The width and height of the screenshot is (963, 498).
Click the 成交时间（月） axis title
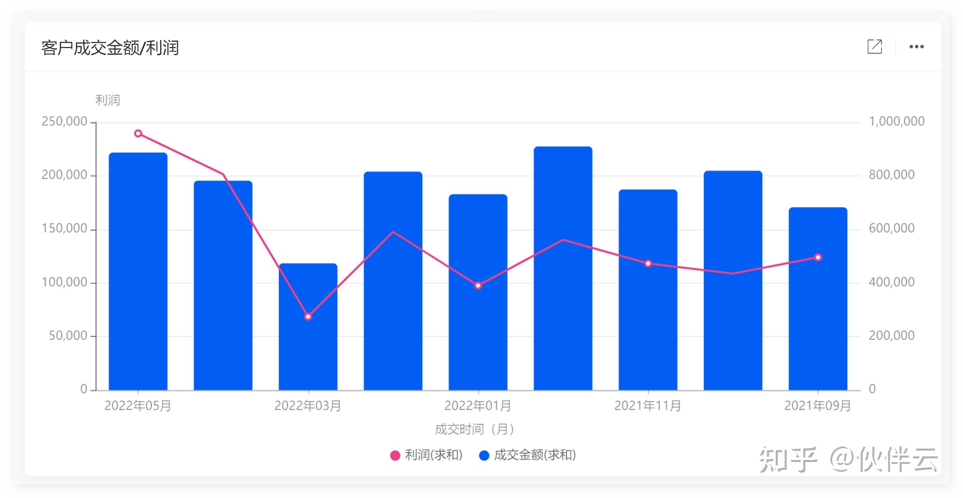[x=475, y=429]
